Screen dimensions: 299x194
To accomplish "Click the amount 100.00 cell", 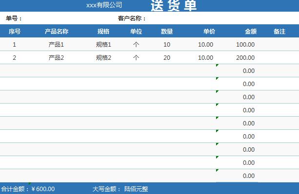I will pyautogui.click(x=245, y=44).
